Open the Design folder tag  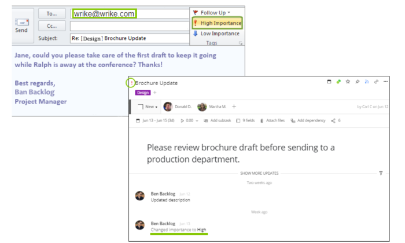point(143,93)
